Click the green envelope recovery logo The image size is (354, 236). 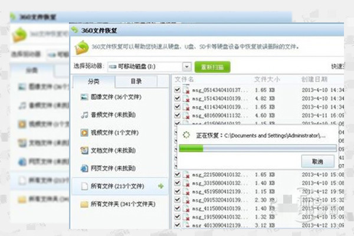click(x=82, y=47)
